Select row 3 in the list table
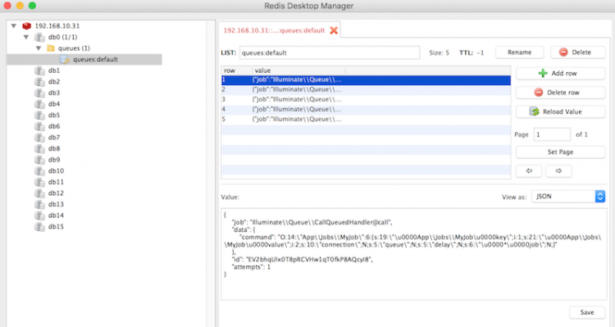 (x=366, y=100)
